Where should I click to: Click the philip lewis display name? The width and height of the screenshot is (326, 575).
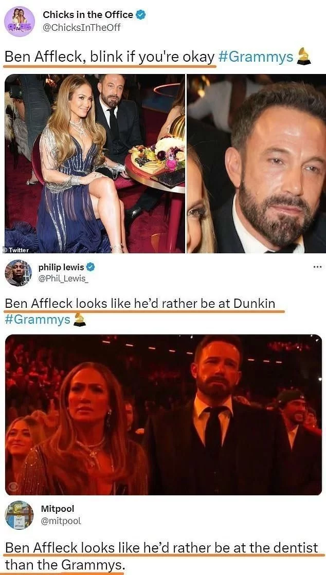[61, 267]
